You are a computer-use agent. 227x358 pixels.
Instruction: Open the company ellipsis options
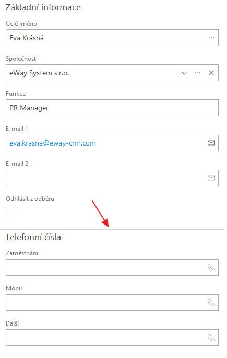point(198,73)
